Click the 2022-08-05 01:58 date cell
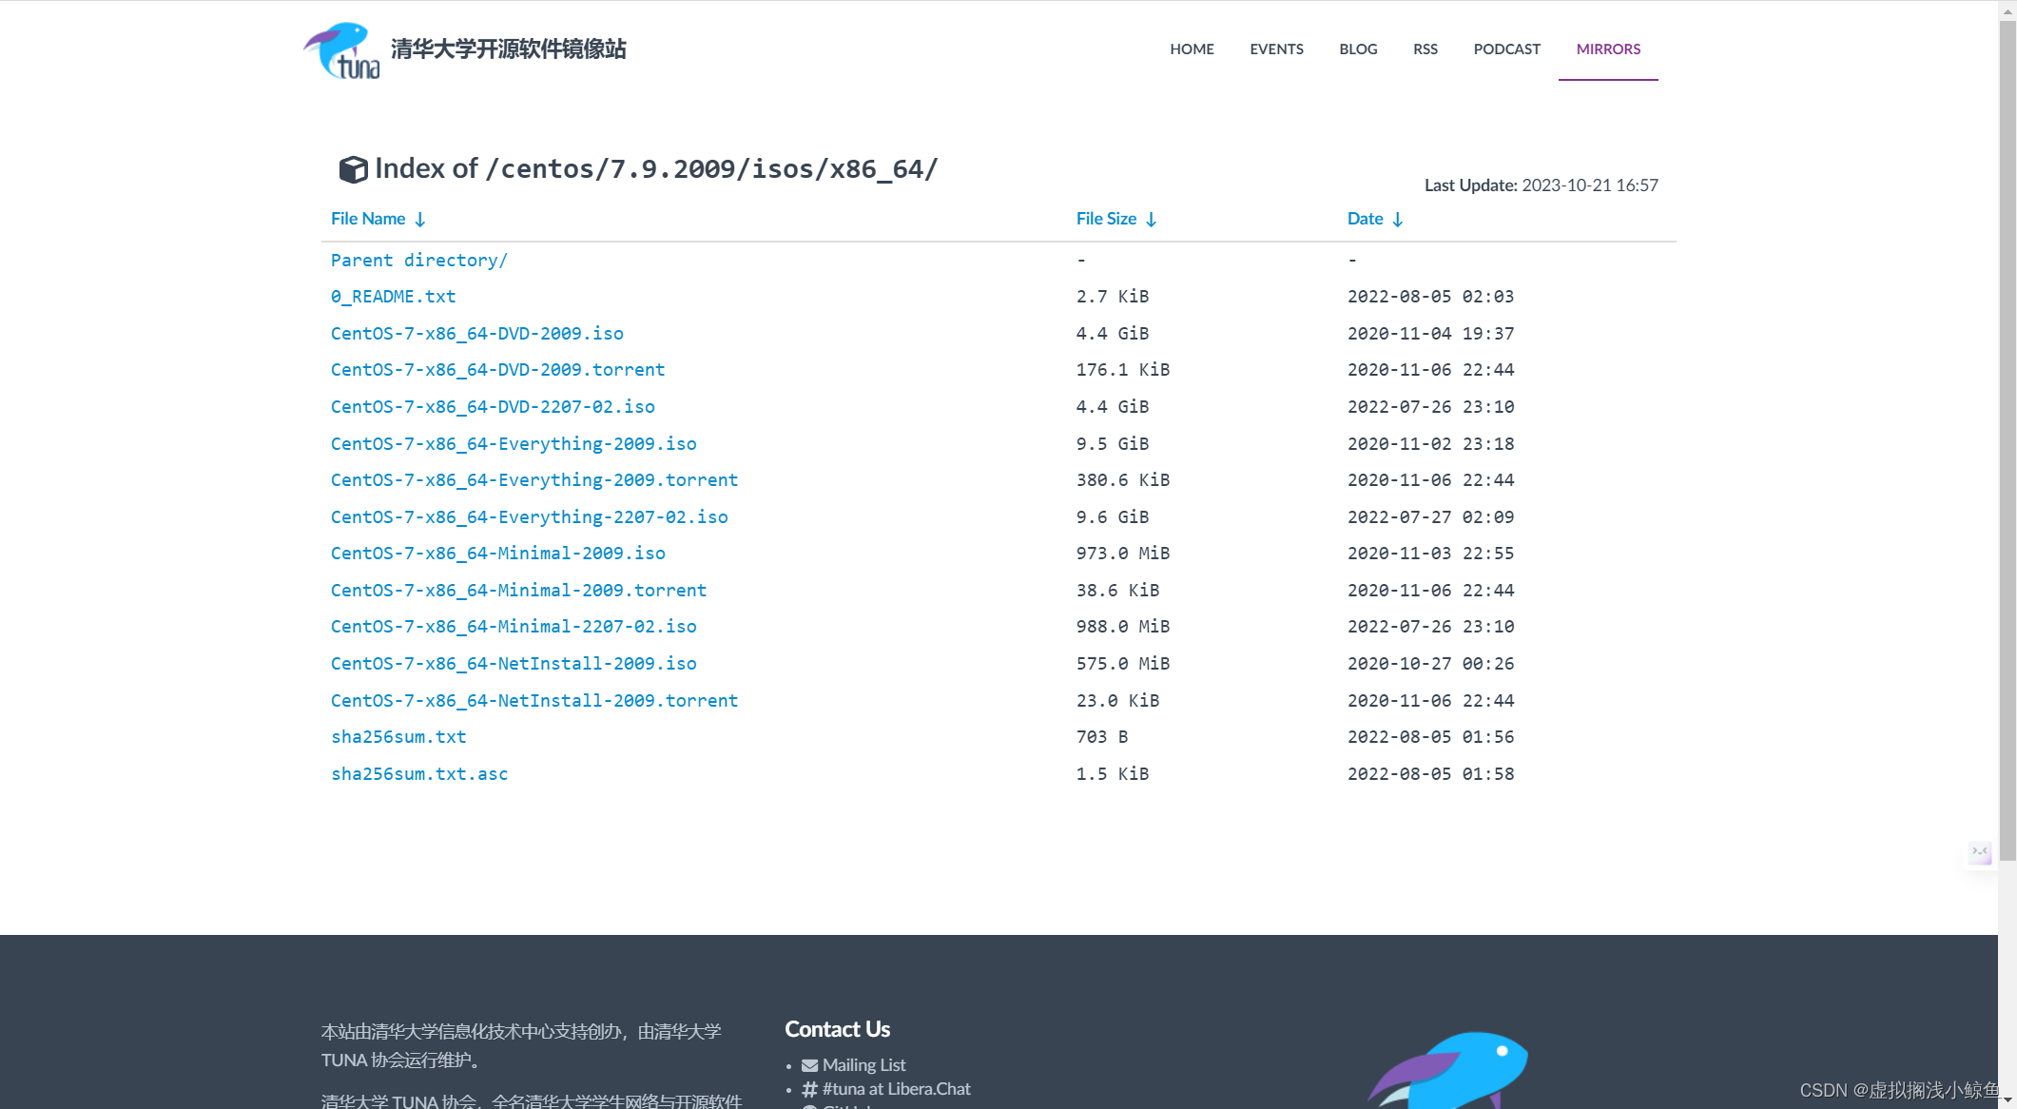The image size is (2017, 1109). [x=1430, y=774]
